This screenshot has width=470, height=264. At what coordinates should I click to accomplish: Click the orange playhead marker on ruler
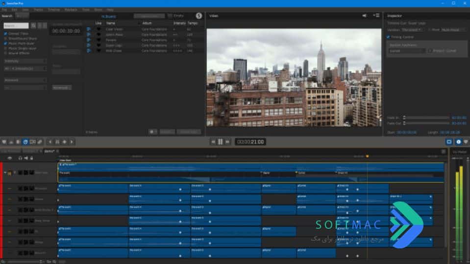[x=367, y=156]
